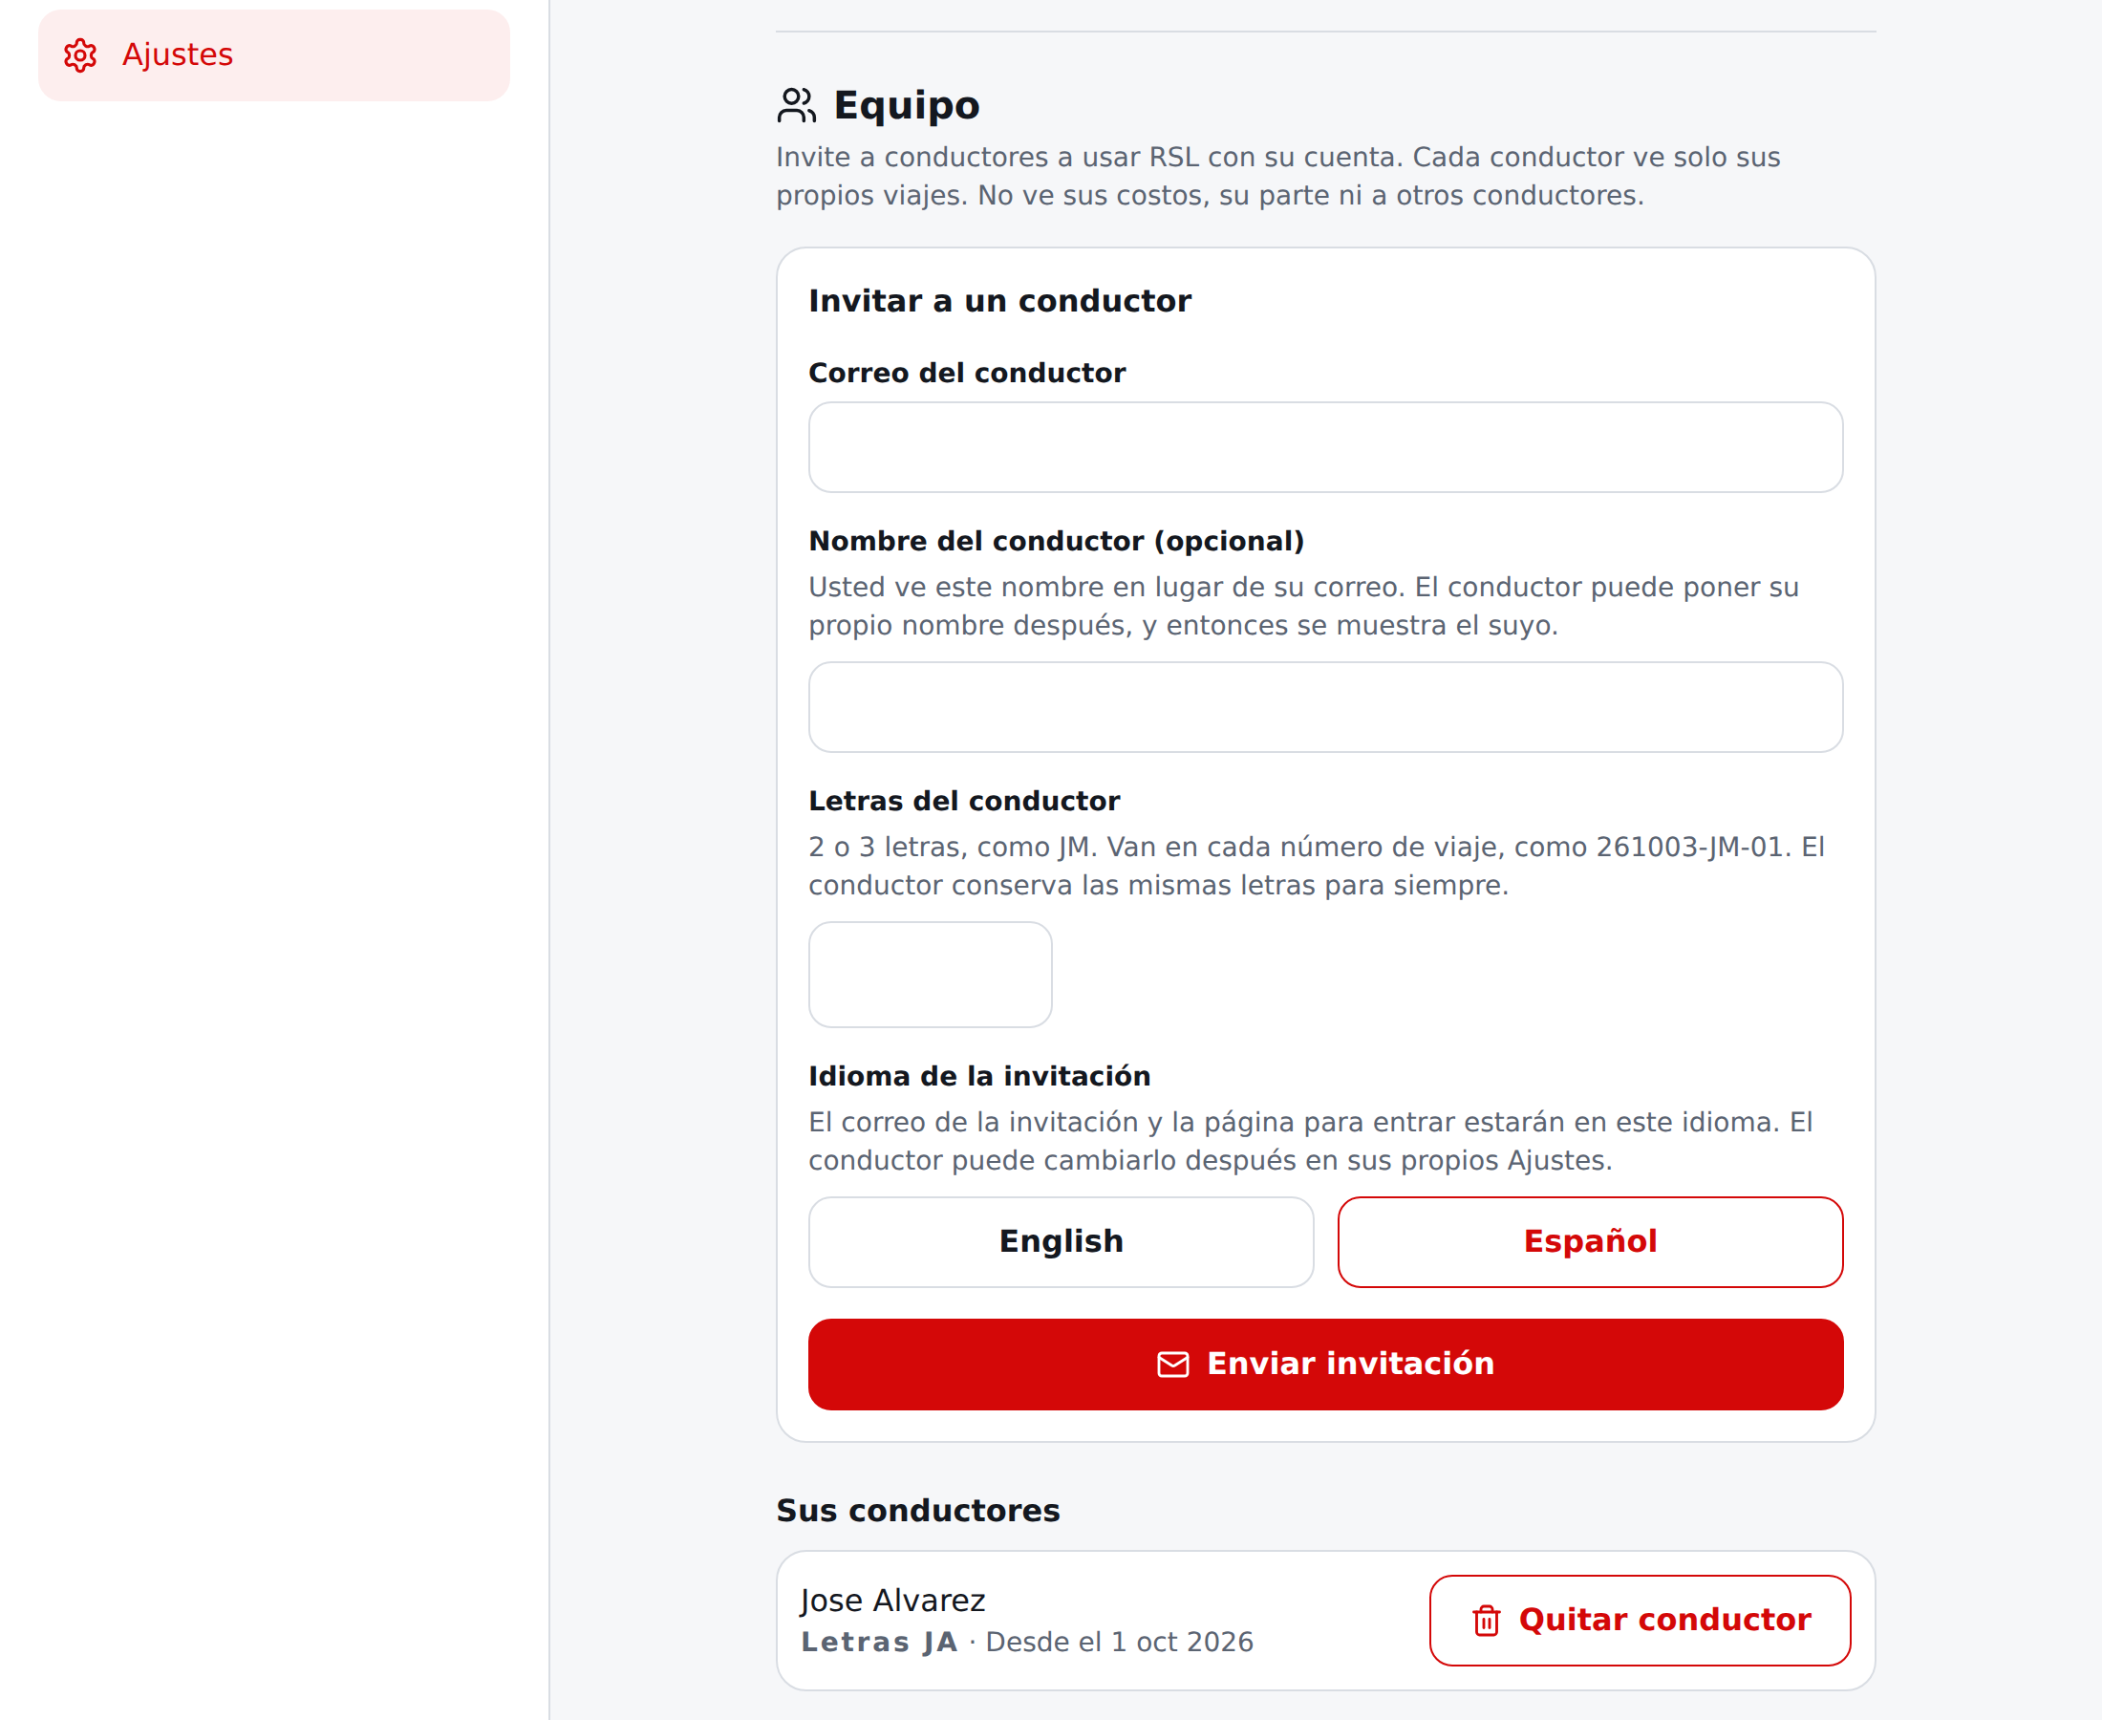Image resolution: width=2102 pixels, height=1720 pixels.
Task: Click the Jose Alvarez driver name
Action: [892, 1602]
